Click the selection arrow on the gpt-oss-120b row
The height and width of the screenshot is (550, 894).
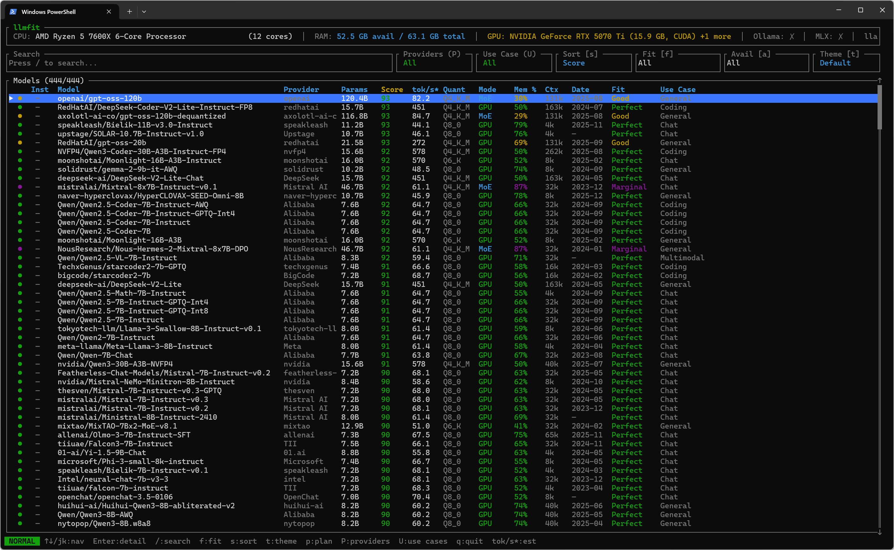11,98
